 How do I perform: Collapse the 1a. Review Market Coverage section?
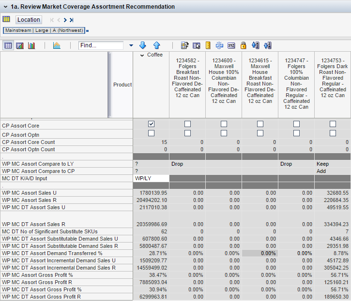coord(5,7)
